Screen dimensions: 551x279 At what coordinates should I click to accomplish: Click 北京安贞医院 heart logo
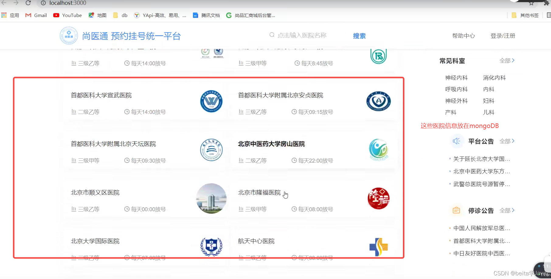pos(379,101)
